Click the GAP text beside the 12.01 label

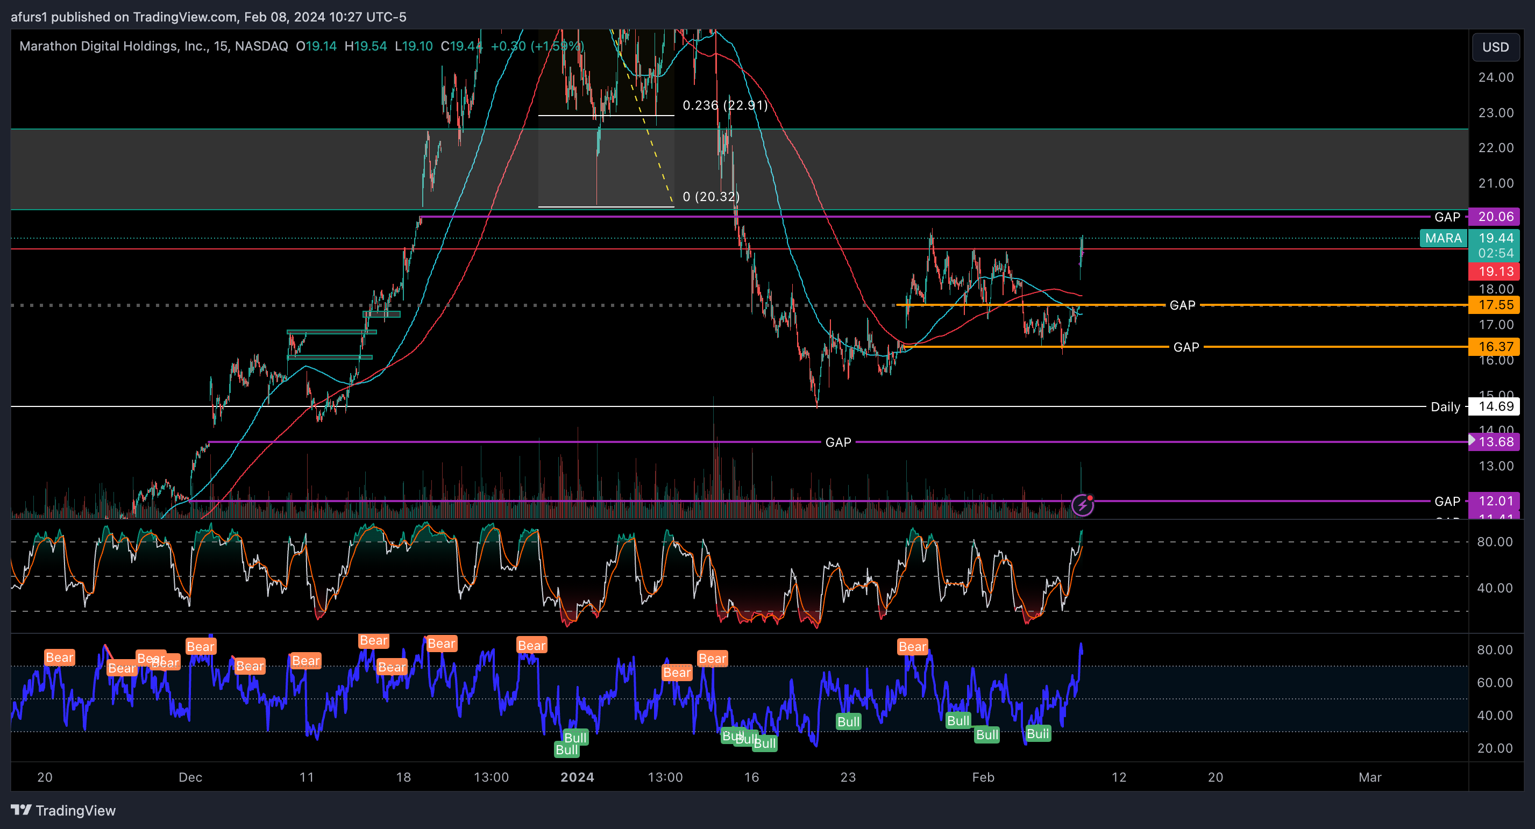pyautogui.click(x=1447, y=502)
